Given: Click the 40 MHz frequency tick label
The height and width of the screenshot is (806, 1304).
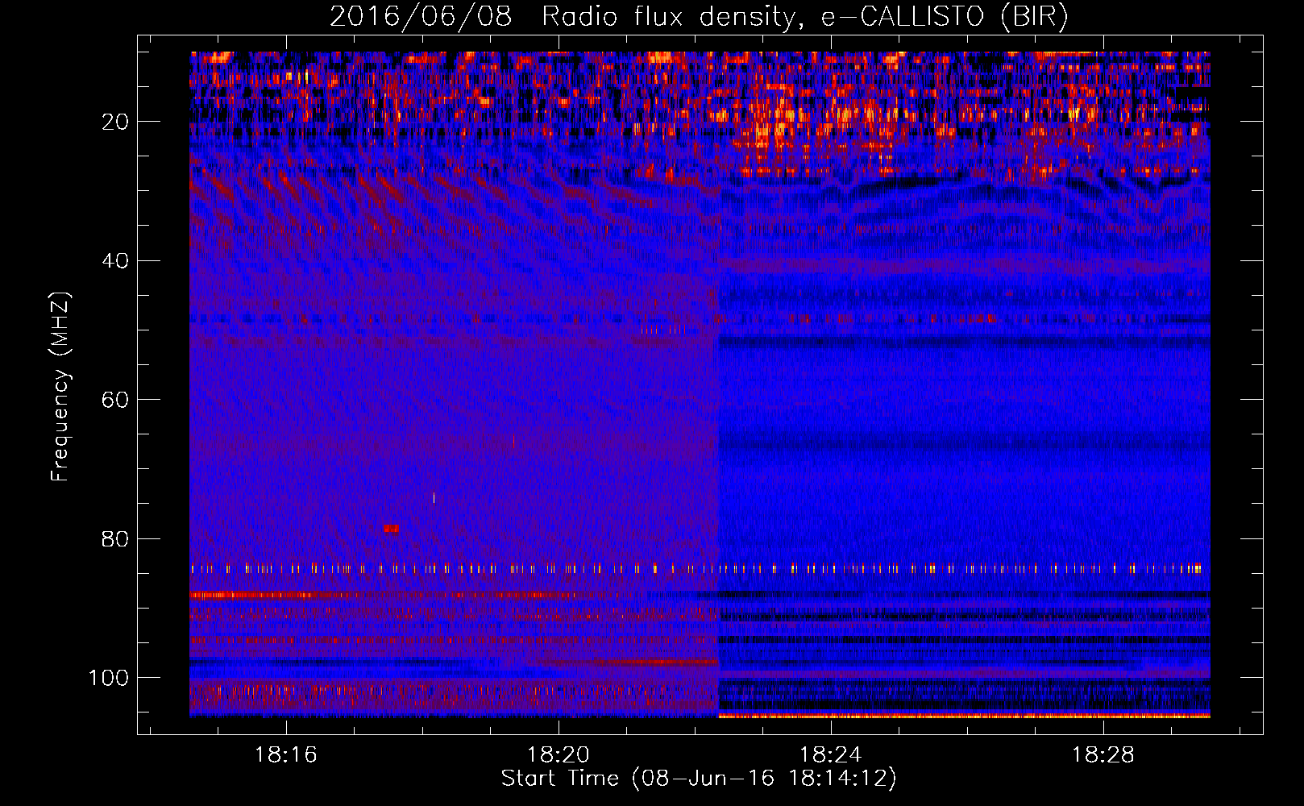Looking at the screenshot, I should point(115,261).
